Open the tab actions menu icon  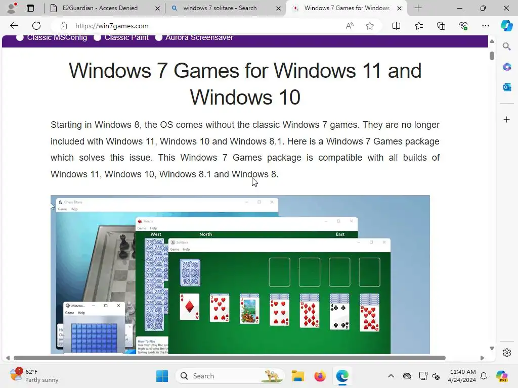click(x=30, y=8)
